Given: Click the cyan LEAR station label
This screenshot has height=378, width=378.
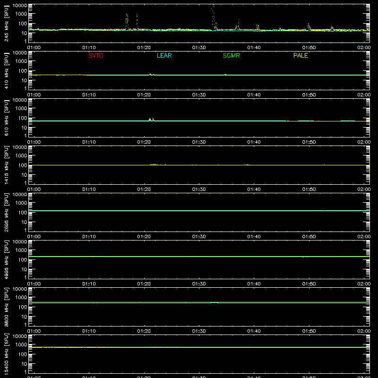Looking at the screenshot, I should [x=164, y=55].
